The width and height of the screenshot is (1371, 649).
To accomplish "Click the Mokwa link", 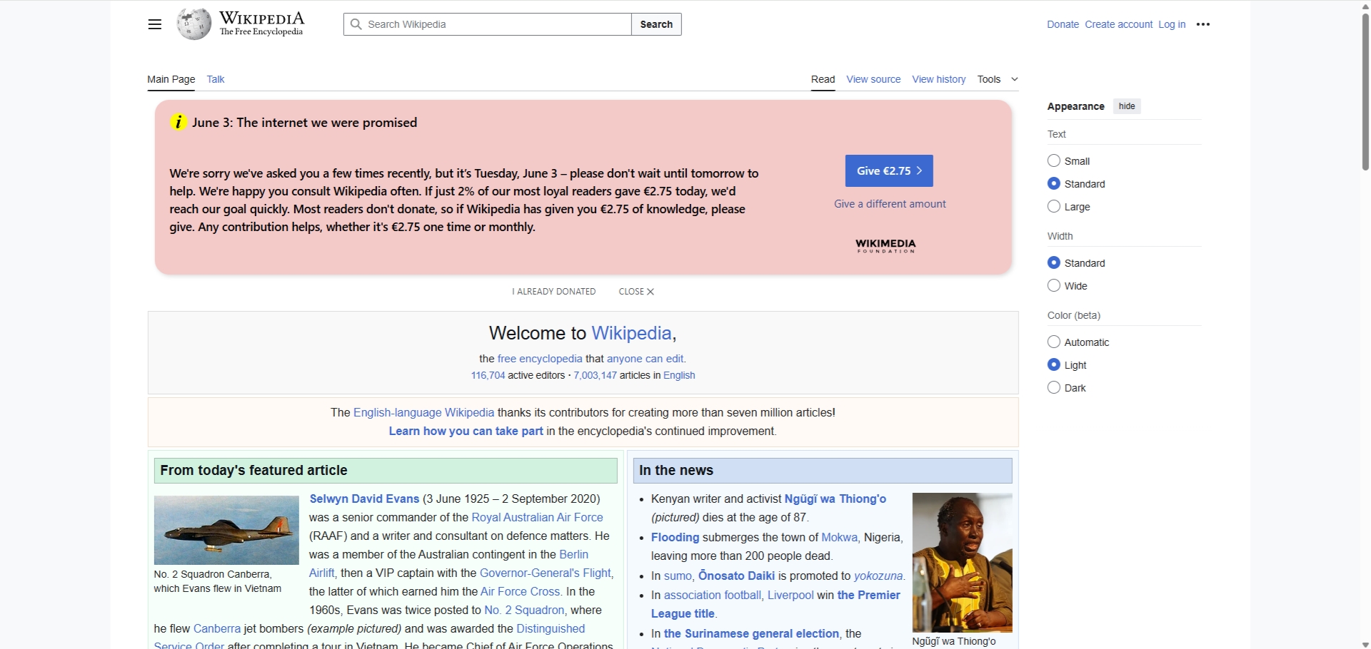I will coord(839,537).
